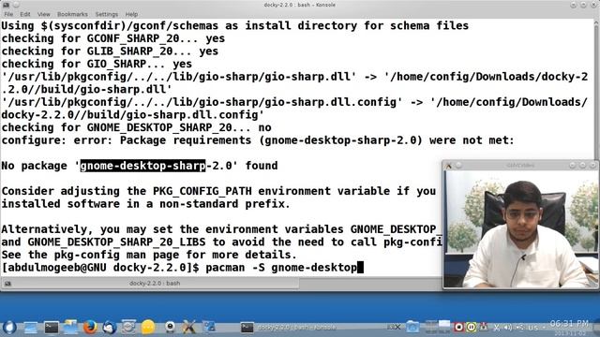Click the blue puzzle panel icon

click(x=209, y=327)
